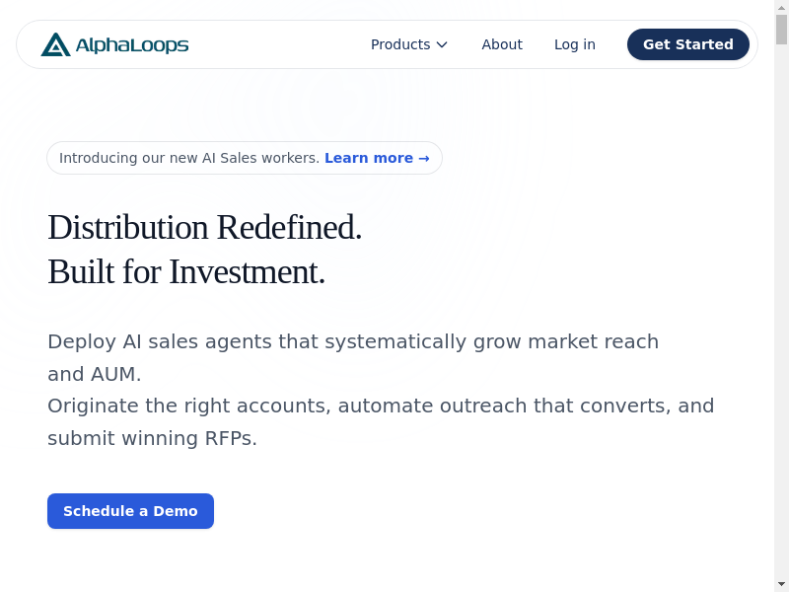Image resolution: width=789 pixels, height=592 pixels.
Task: Click the Distribution Redefined headline
Action: (x=205, y=227)
